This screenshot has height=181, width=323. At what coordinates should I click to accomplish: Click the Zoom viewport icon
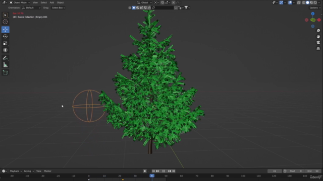click(318, 31)
